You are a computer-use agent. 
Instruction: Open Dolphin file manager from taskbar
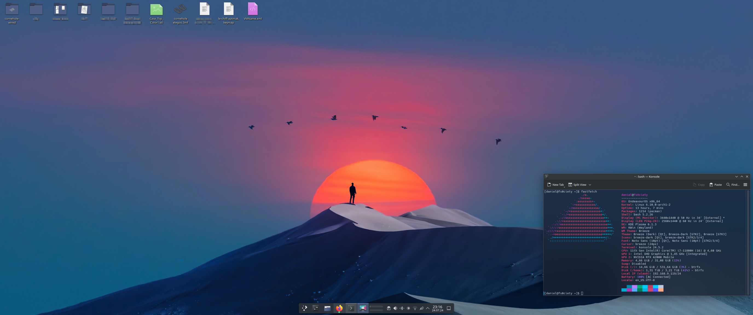point(328,308)
